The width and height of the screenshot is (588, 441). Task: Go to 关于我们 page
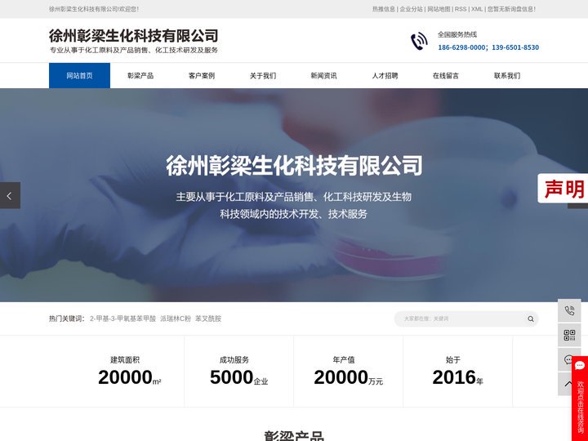[263, 76]
